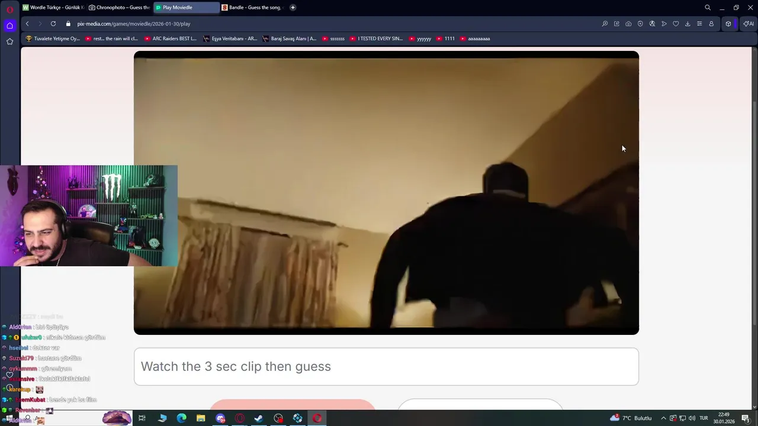Open the Opera AI assistant button

point(749,24)
